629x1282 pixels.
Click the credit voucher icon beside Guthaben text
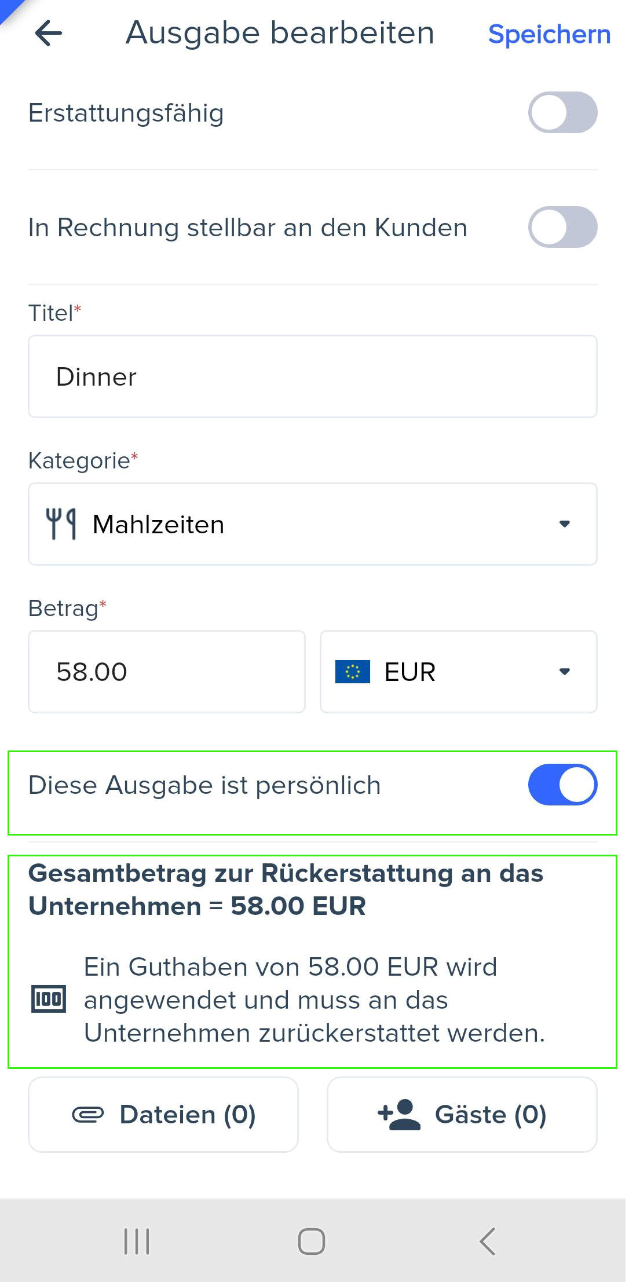click(x=49, y=999)
